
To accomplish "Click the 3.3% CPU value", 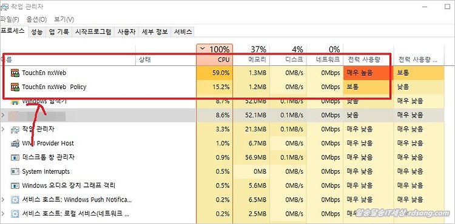I will pyautogui.click(x=223, y=130).
